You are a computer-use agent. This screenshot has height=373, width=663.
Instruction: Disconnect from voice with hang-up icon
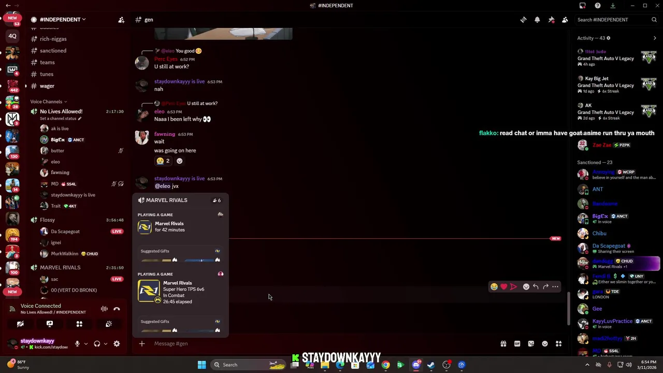[x=117, y=309]
